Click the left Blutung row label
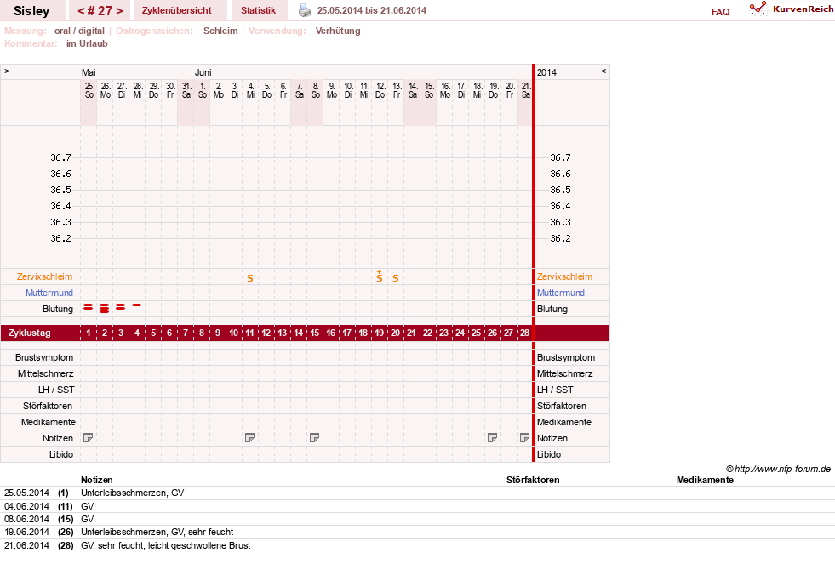This screenshot has height=581, width=835. [x=58, y=309]
